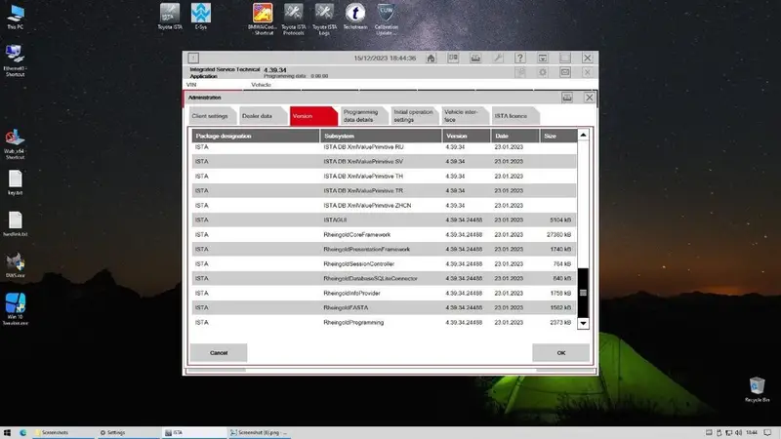Select the key.txt file on the desktop

click(15, 182)
